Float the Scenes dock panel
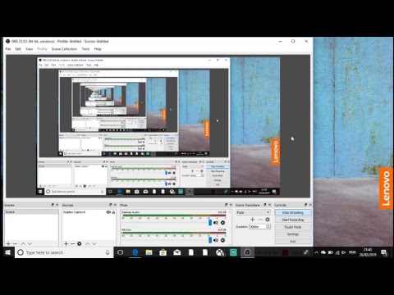394x295 pixels. (x=53, y=205)
